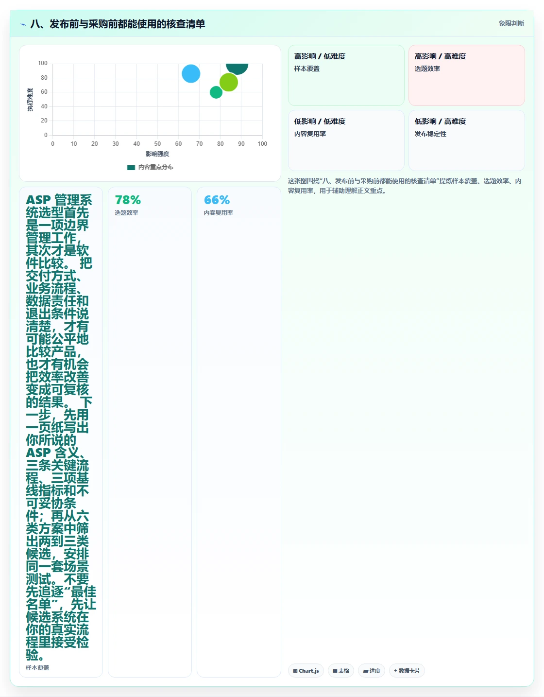The width and height of the screenshot is (544, 697).
Task: Click the 内容重点分布 legend label
Action: click(155, 167)
